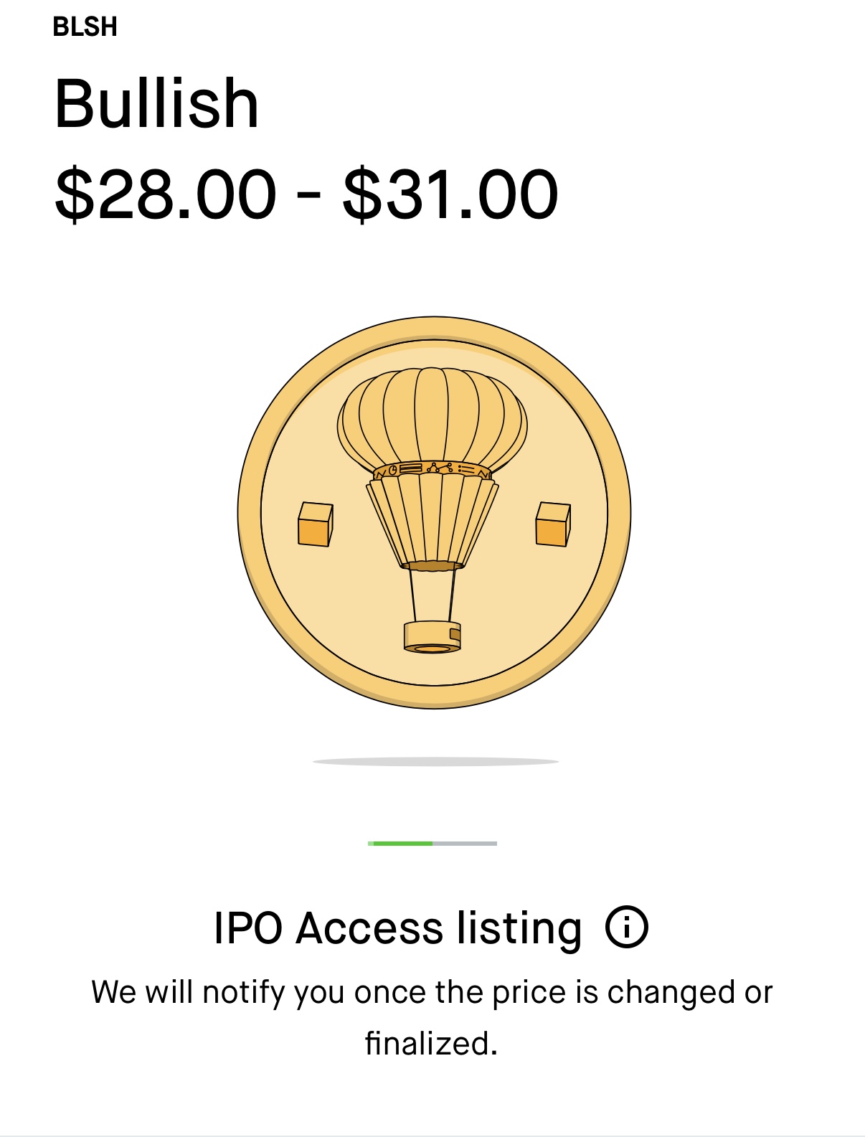Select the gray progress indicator segment
This screenshot has width=865, height=1137.
coord(465,844)
